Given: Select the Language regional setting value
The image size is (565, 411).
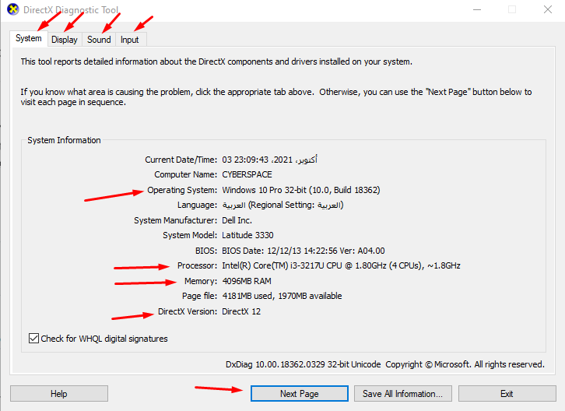Looking at the screenshot, I should pyautogui.click(x=282, y=205).
